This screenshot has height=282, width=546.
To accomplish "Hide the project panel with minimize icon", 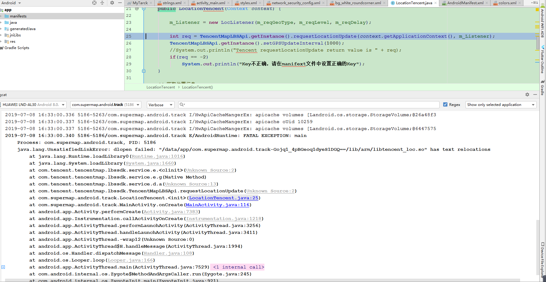I will coord(120,3).
